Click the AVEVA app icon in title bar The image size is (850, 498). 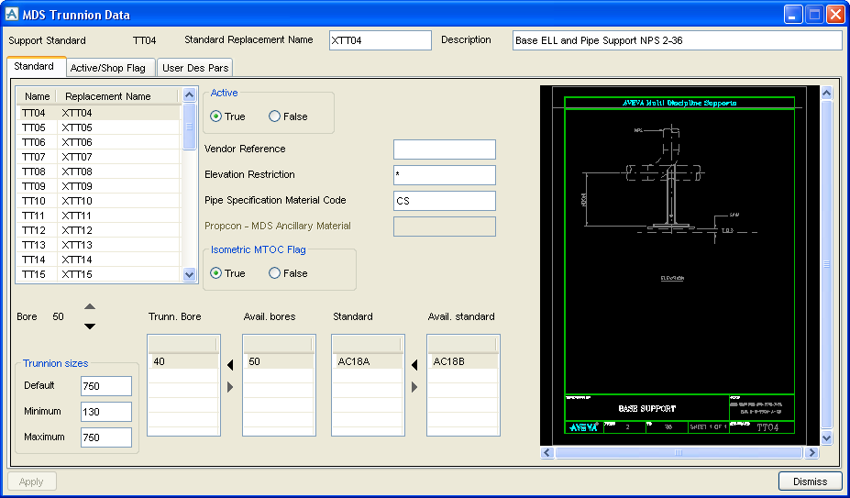point(11,15)
